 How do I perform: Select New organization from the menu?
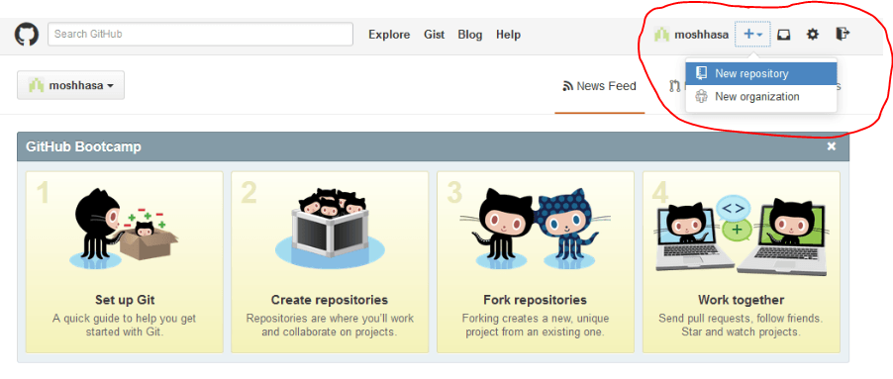(761, 97)
